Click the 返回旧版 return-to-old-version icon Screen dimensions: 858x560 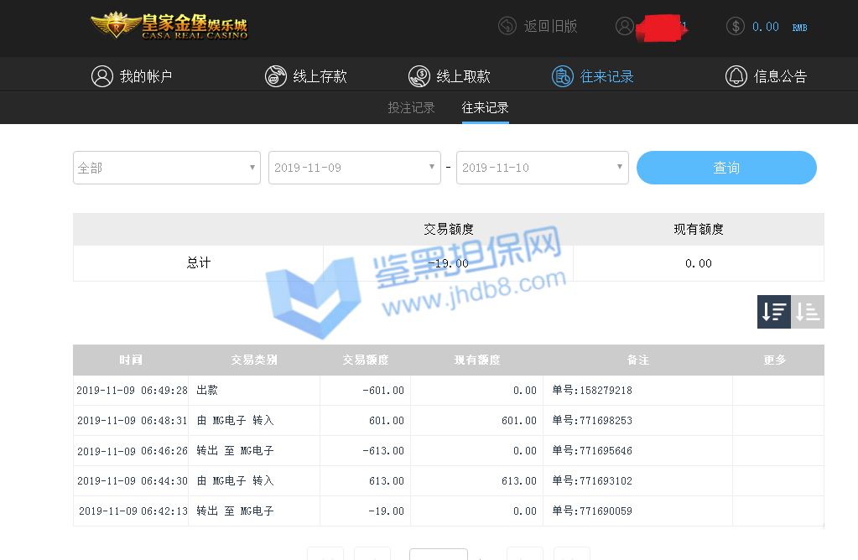(x=507, y=26)
